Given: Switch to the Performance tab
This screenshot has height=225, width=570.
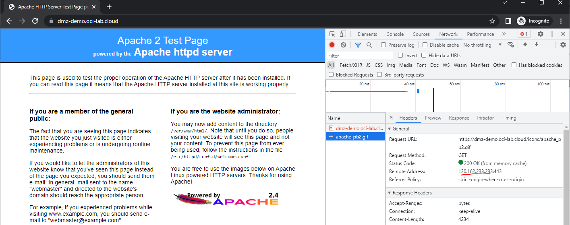Looking at the screenshot, I should (480, 34).
